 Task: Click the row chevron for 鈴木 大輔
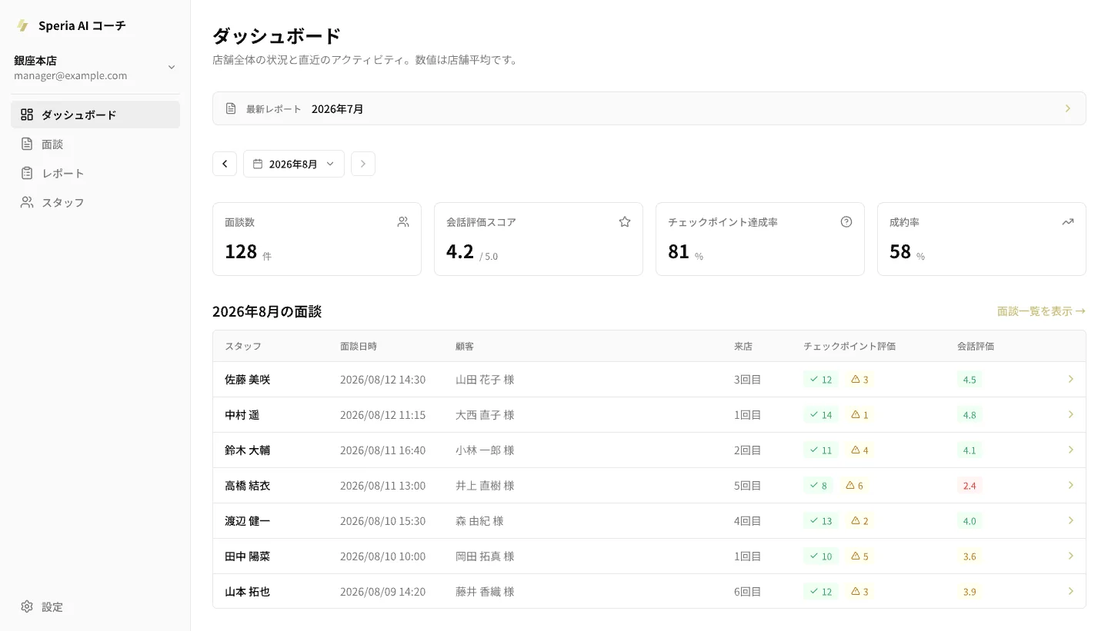tap(1071, 450)
